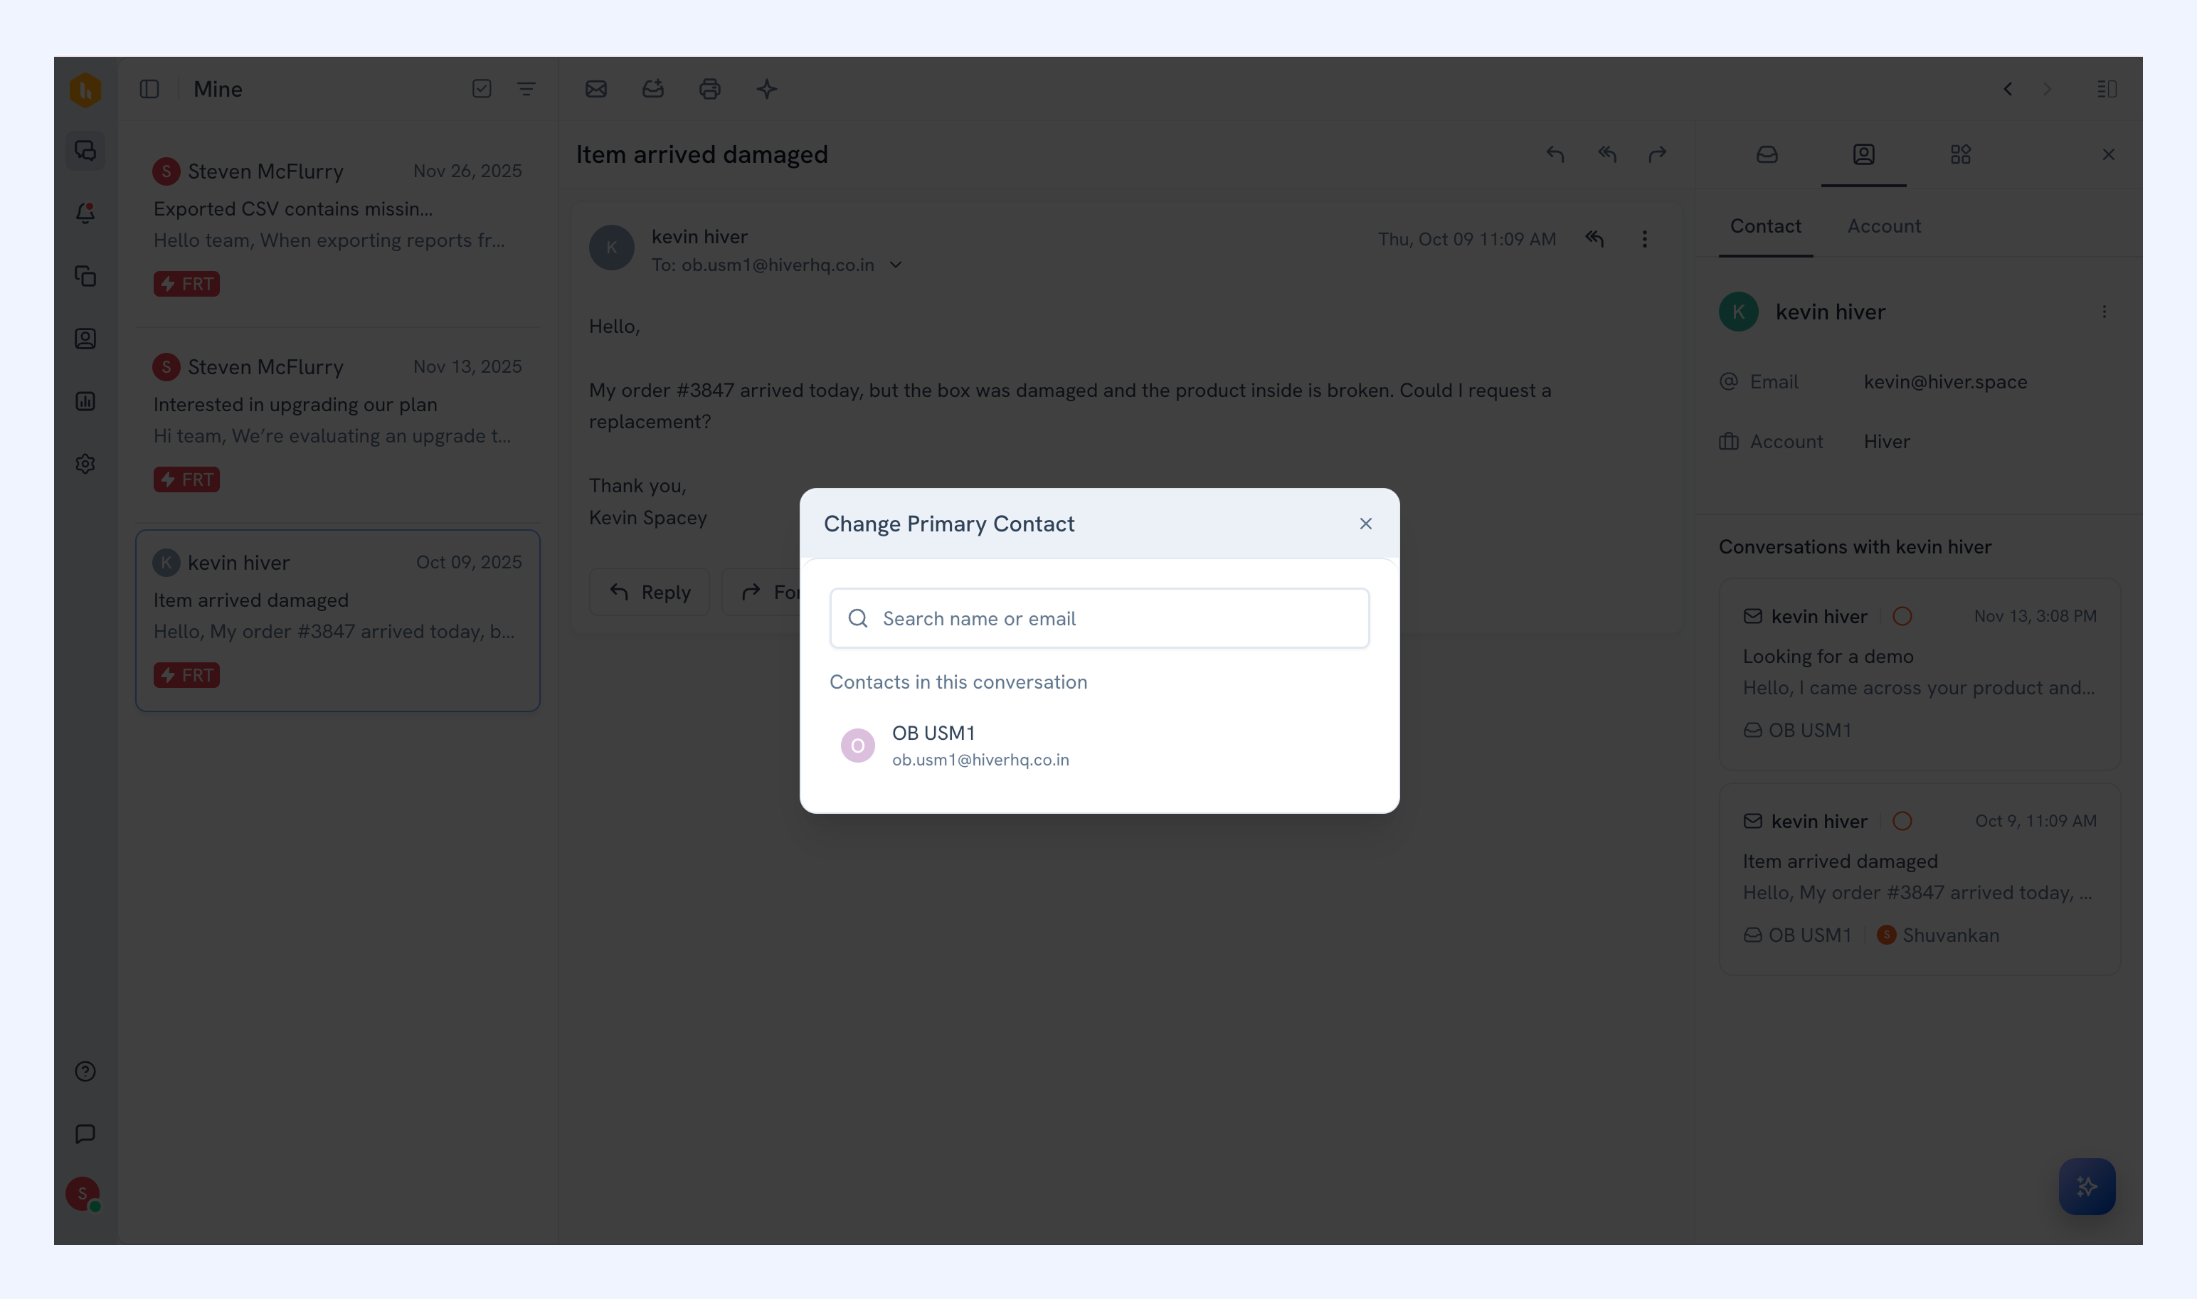Open settings gear in left sidebar
The image size is (2197, 1299).
(x=85, y=464)
